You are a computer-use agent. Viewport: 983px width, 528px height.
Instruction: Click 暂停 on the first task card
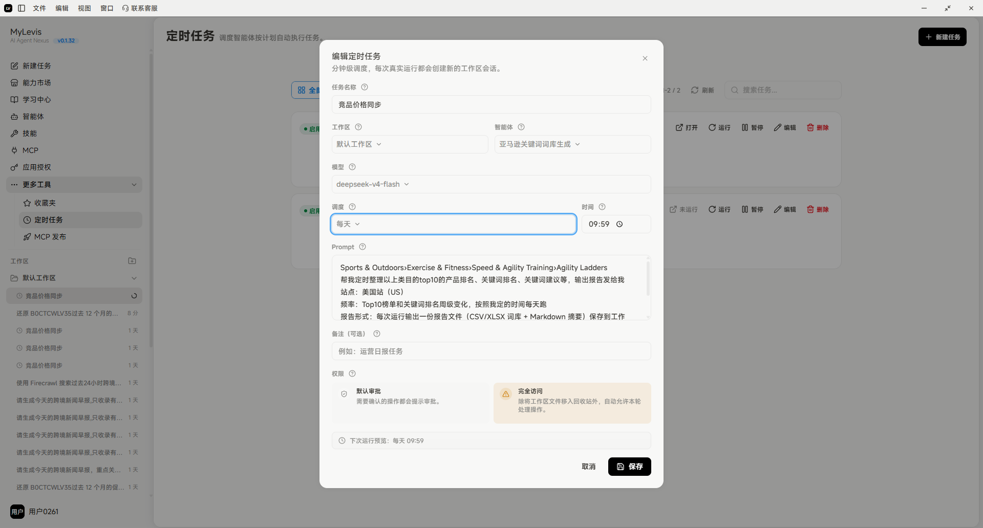click(x=752, y=127)
